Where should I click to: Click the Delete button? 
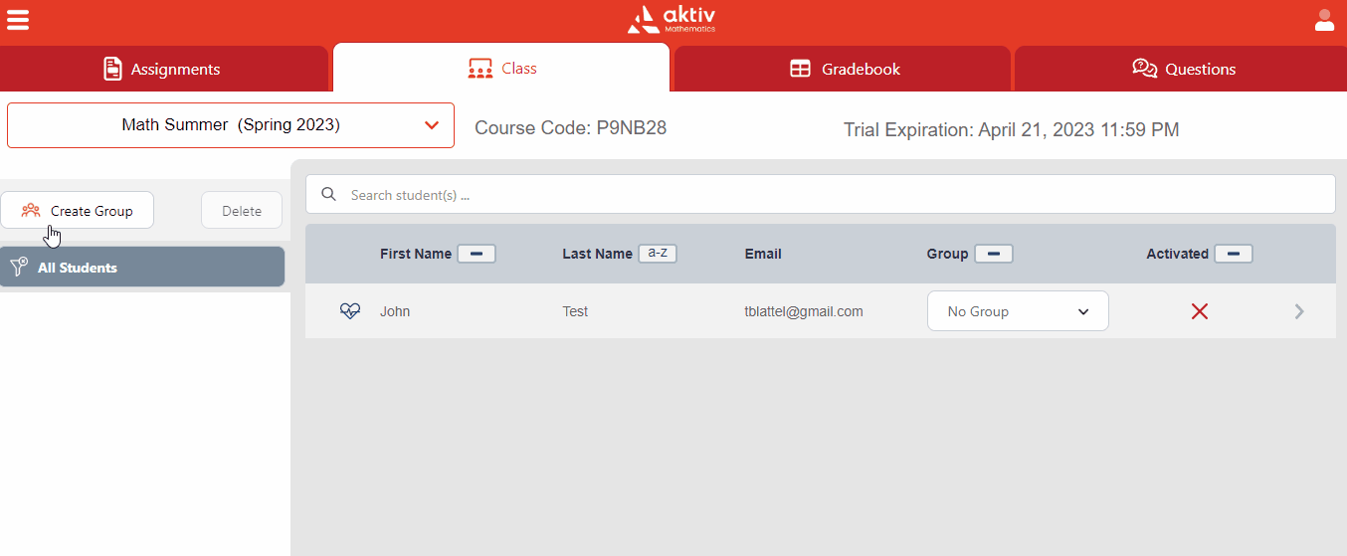pyautogui.click(x=242, y=211)
